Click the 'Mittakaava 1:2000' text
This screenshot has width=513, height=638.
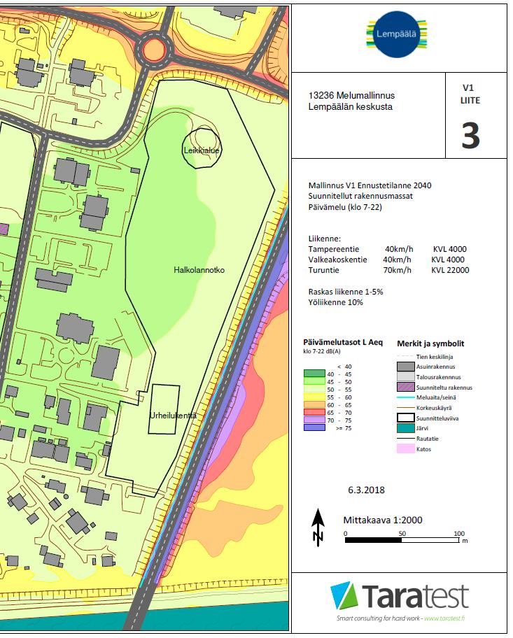pos(383,520)
